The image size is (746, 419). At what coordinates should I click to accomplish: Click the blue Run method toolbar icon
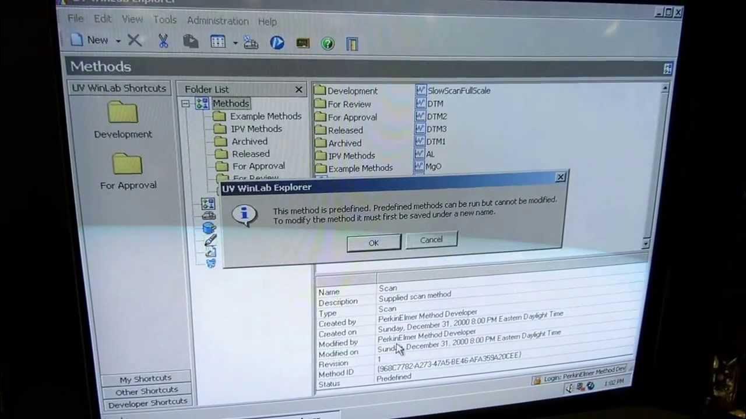click(277, 42)
